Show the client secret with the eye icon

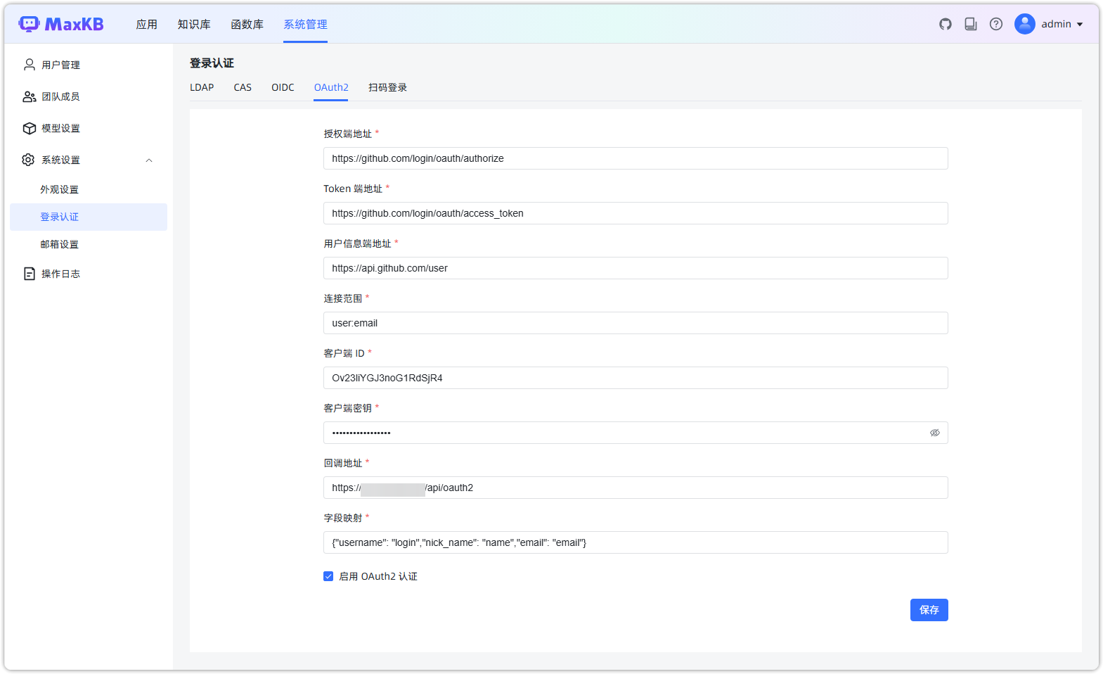pyautogui.click(x=935, y=433)
